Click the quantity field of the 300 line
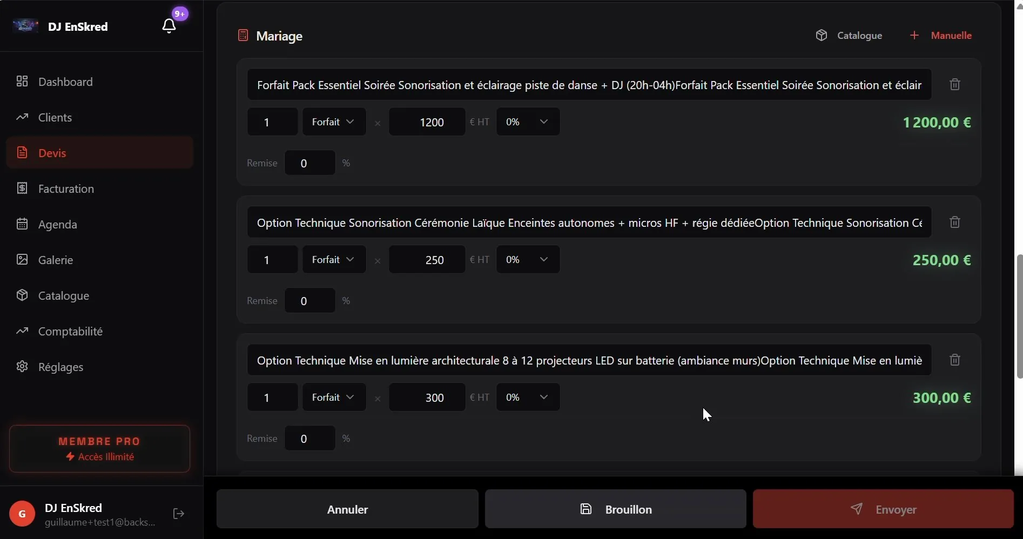The width and height of the screenshot is (1023, 539). 272,397
